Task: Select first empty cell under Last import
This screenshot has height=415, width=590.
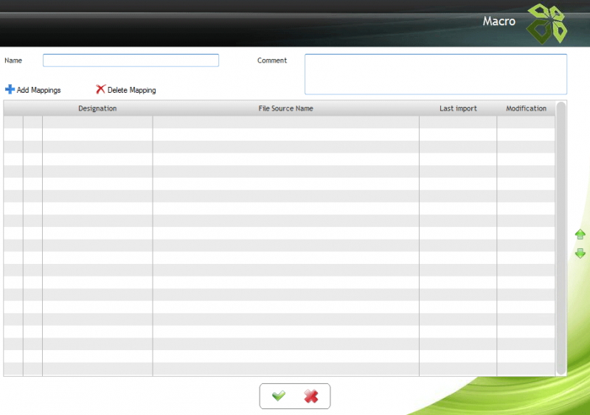Action: point(458,122)
